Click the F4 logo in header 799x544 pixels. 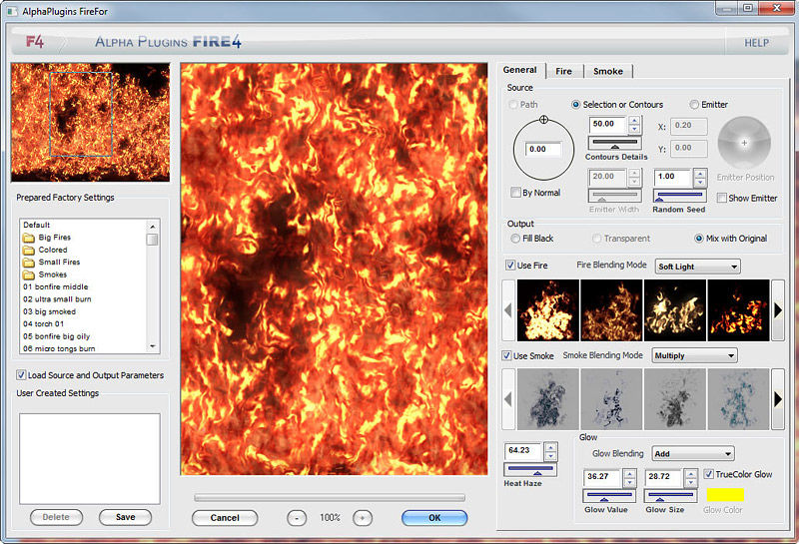(x=35, y=41)
